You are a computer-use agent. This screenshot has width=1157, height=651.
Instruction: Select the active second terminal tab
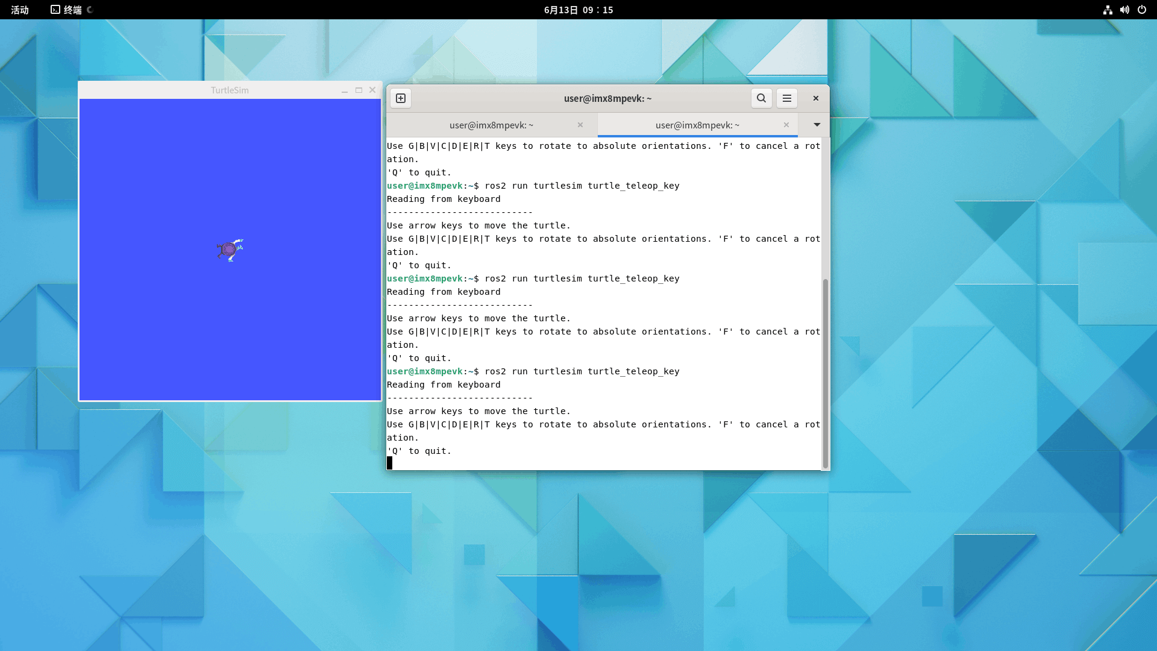(697, 125)
